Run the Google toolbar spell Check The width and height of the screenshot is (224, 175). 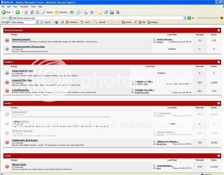[x=85, y=22]
